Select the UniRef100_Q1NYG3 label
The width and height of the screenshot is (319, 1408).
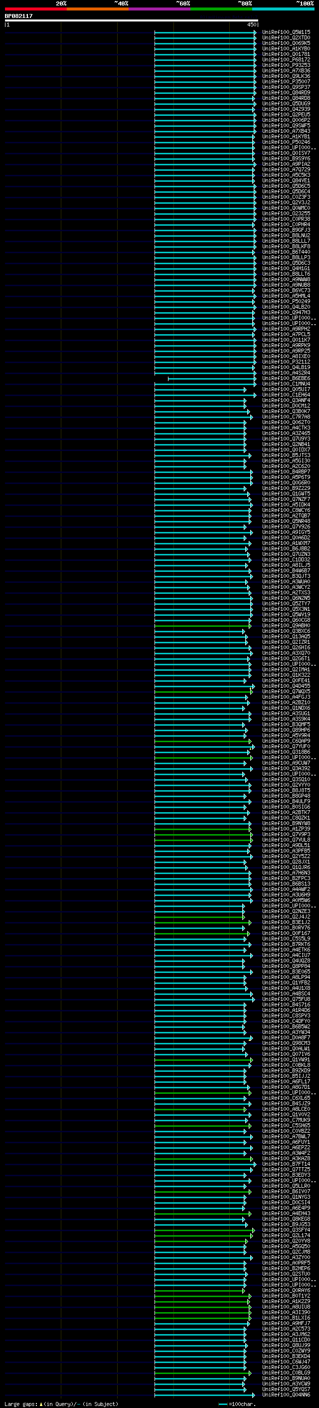tap(286, 1197)
